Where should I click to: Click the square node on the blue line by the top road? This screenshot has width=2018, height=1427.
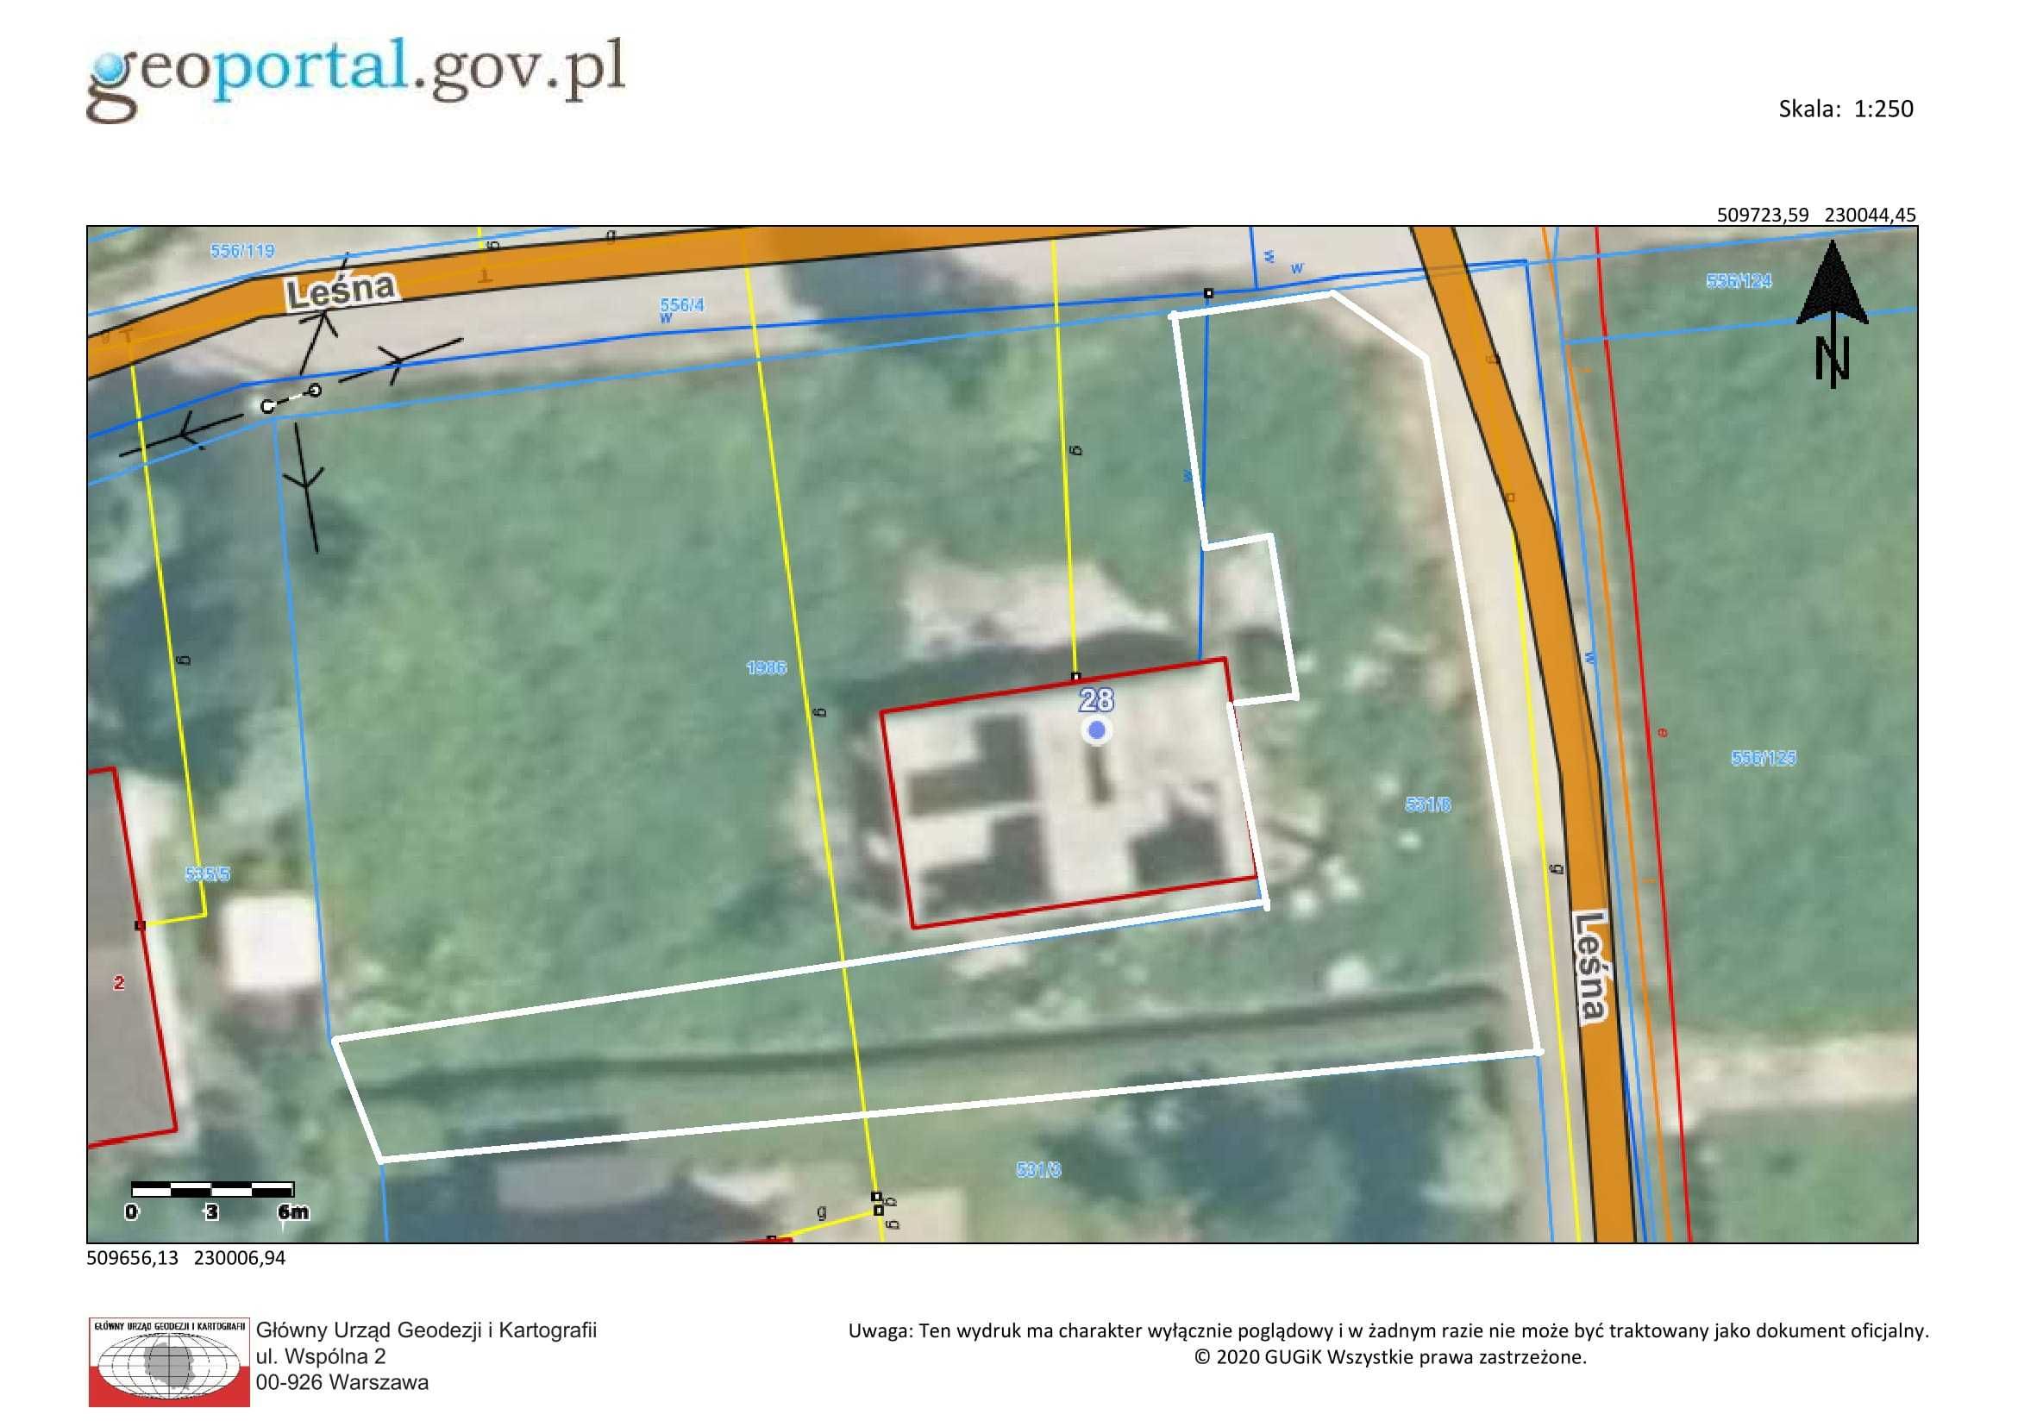[x=1208, y=292]
